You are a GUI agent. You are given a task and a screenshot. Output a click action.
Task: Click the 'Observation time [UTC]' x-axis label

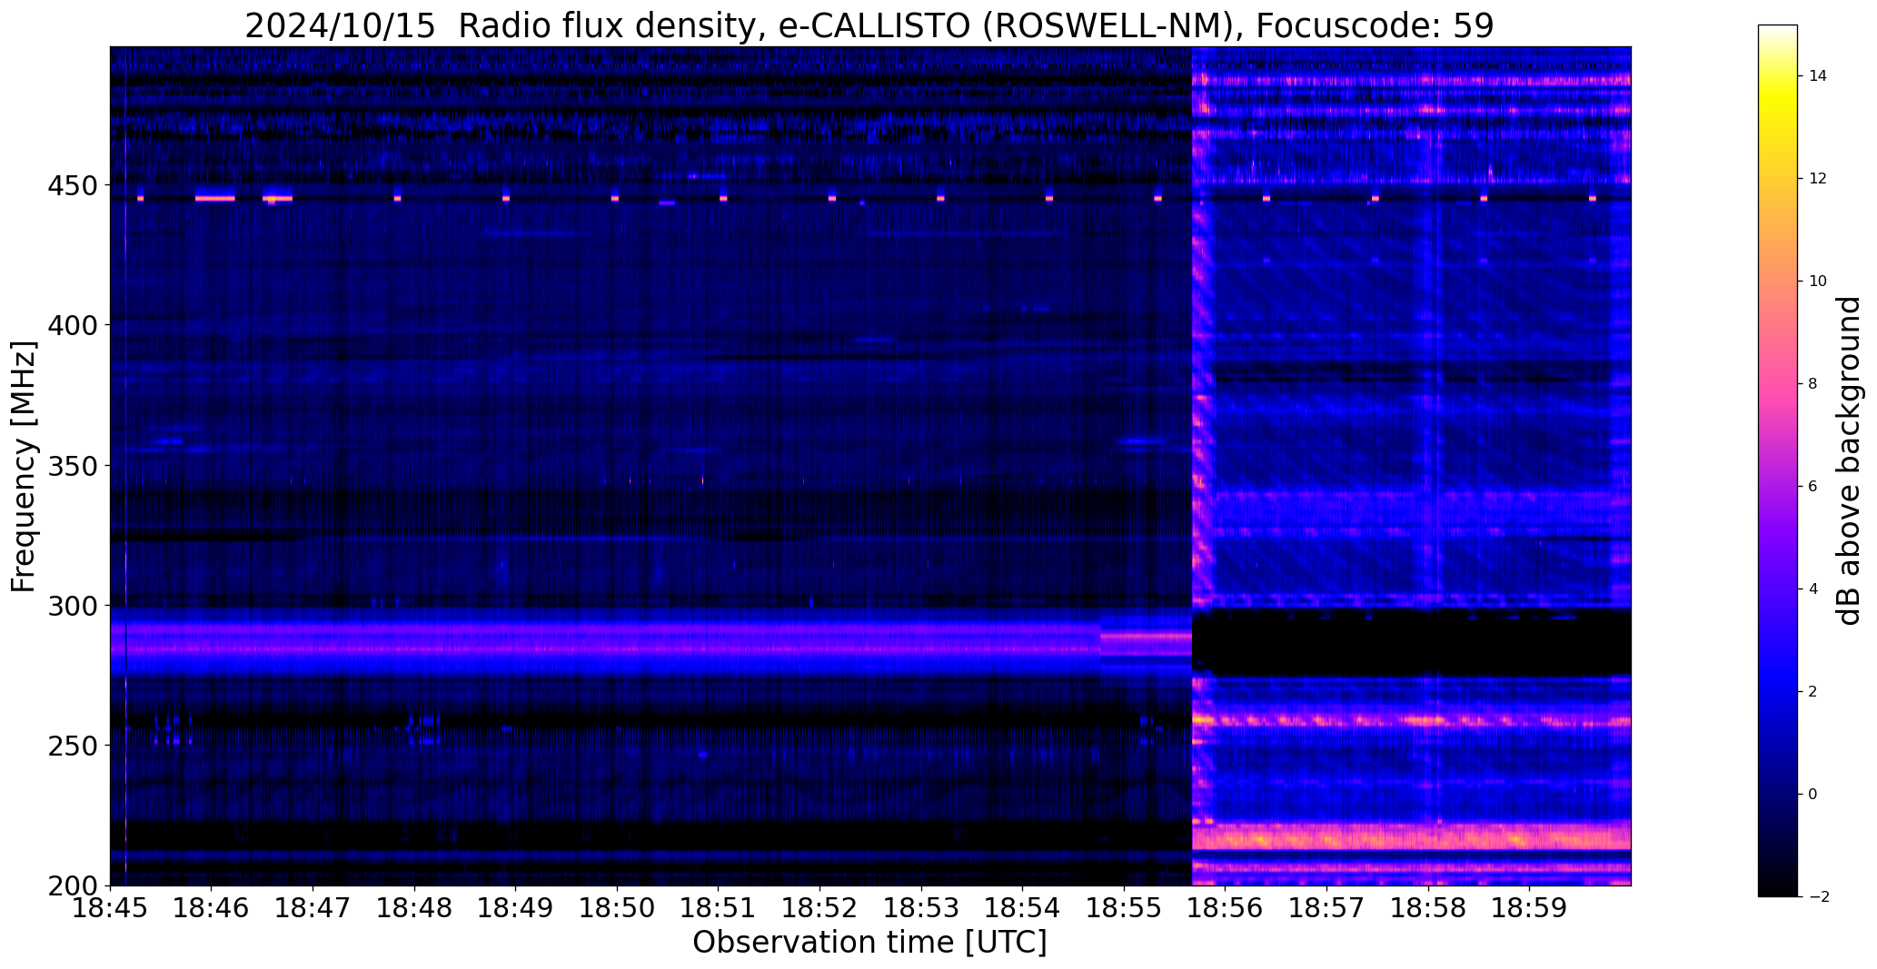(869, 943)
